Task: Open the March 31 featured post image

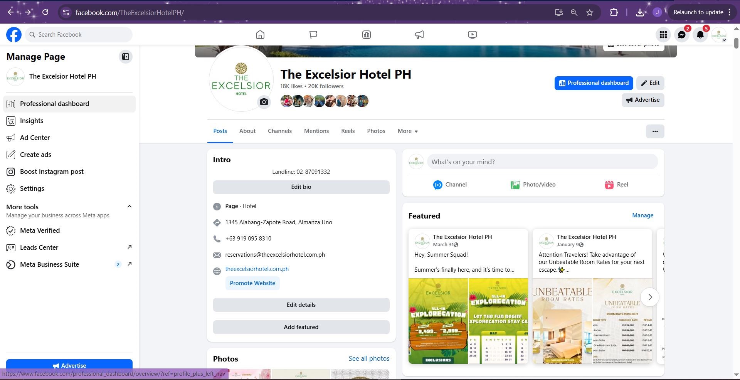Action: 468,321
